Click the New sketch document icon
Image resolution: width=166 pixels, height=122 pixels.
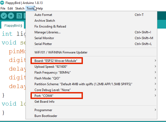pos(19,16)
